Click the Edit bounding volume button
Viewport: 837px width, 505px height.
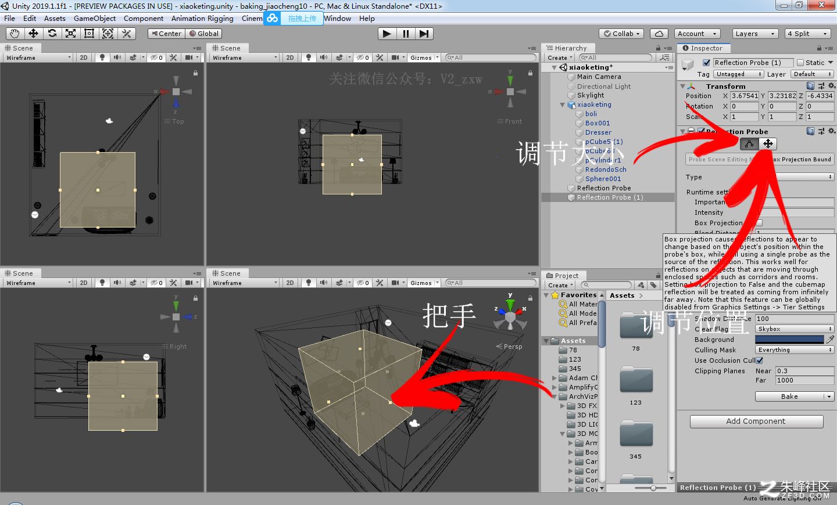(x=749, y=143)
